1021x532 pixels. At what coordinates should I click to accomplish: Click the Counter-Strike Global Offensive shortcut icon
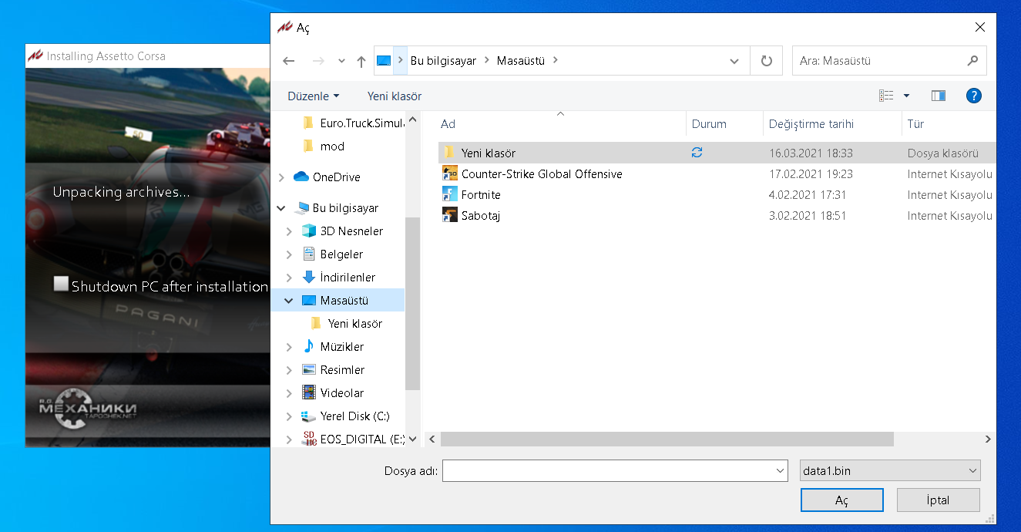pyautogui.click(x=450, y=173)
